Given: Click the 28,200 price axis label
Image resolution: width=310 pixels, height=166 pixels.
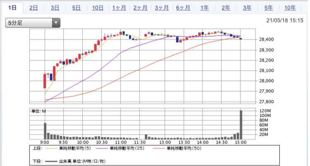Looking at the screenshot, I should (267, 60).
